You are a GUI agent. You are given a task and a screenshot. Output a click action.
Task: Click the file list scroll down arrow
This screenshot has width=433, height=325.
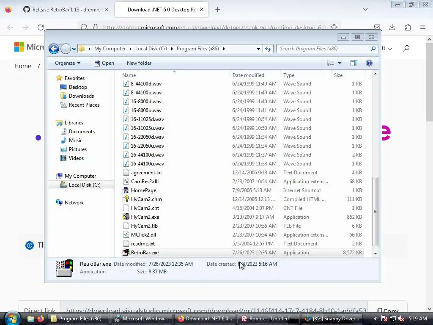375,253
